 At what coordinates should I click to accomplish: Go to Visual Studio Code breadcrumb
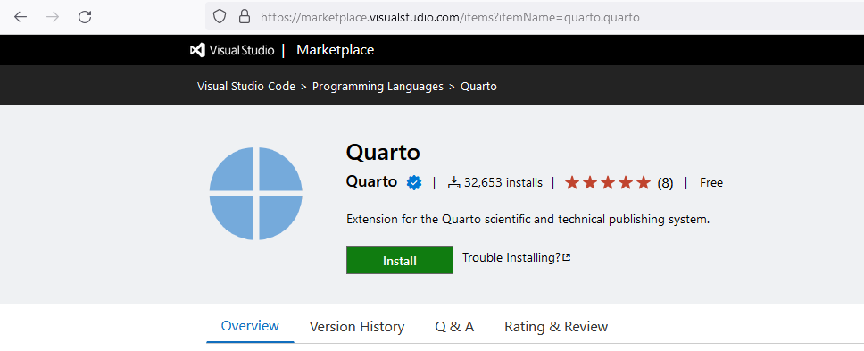point(246,87)
